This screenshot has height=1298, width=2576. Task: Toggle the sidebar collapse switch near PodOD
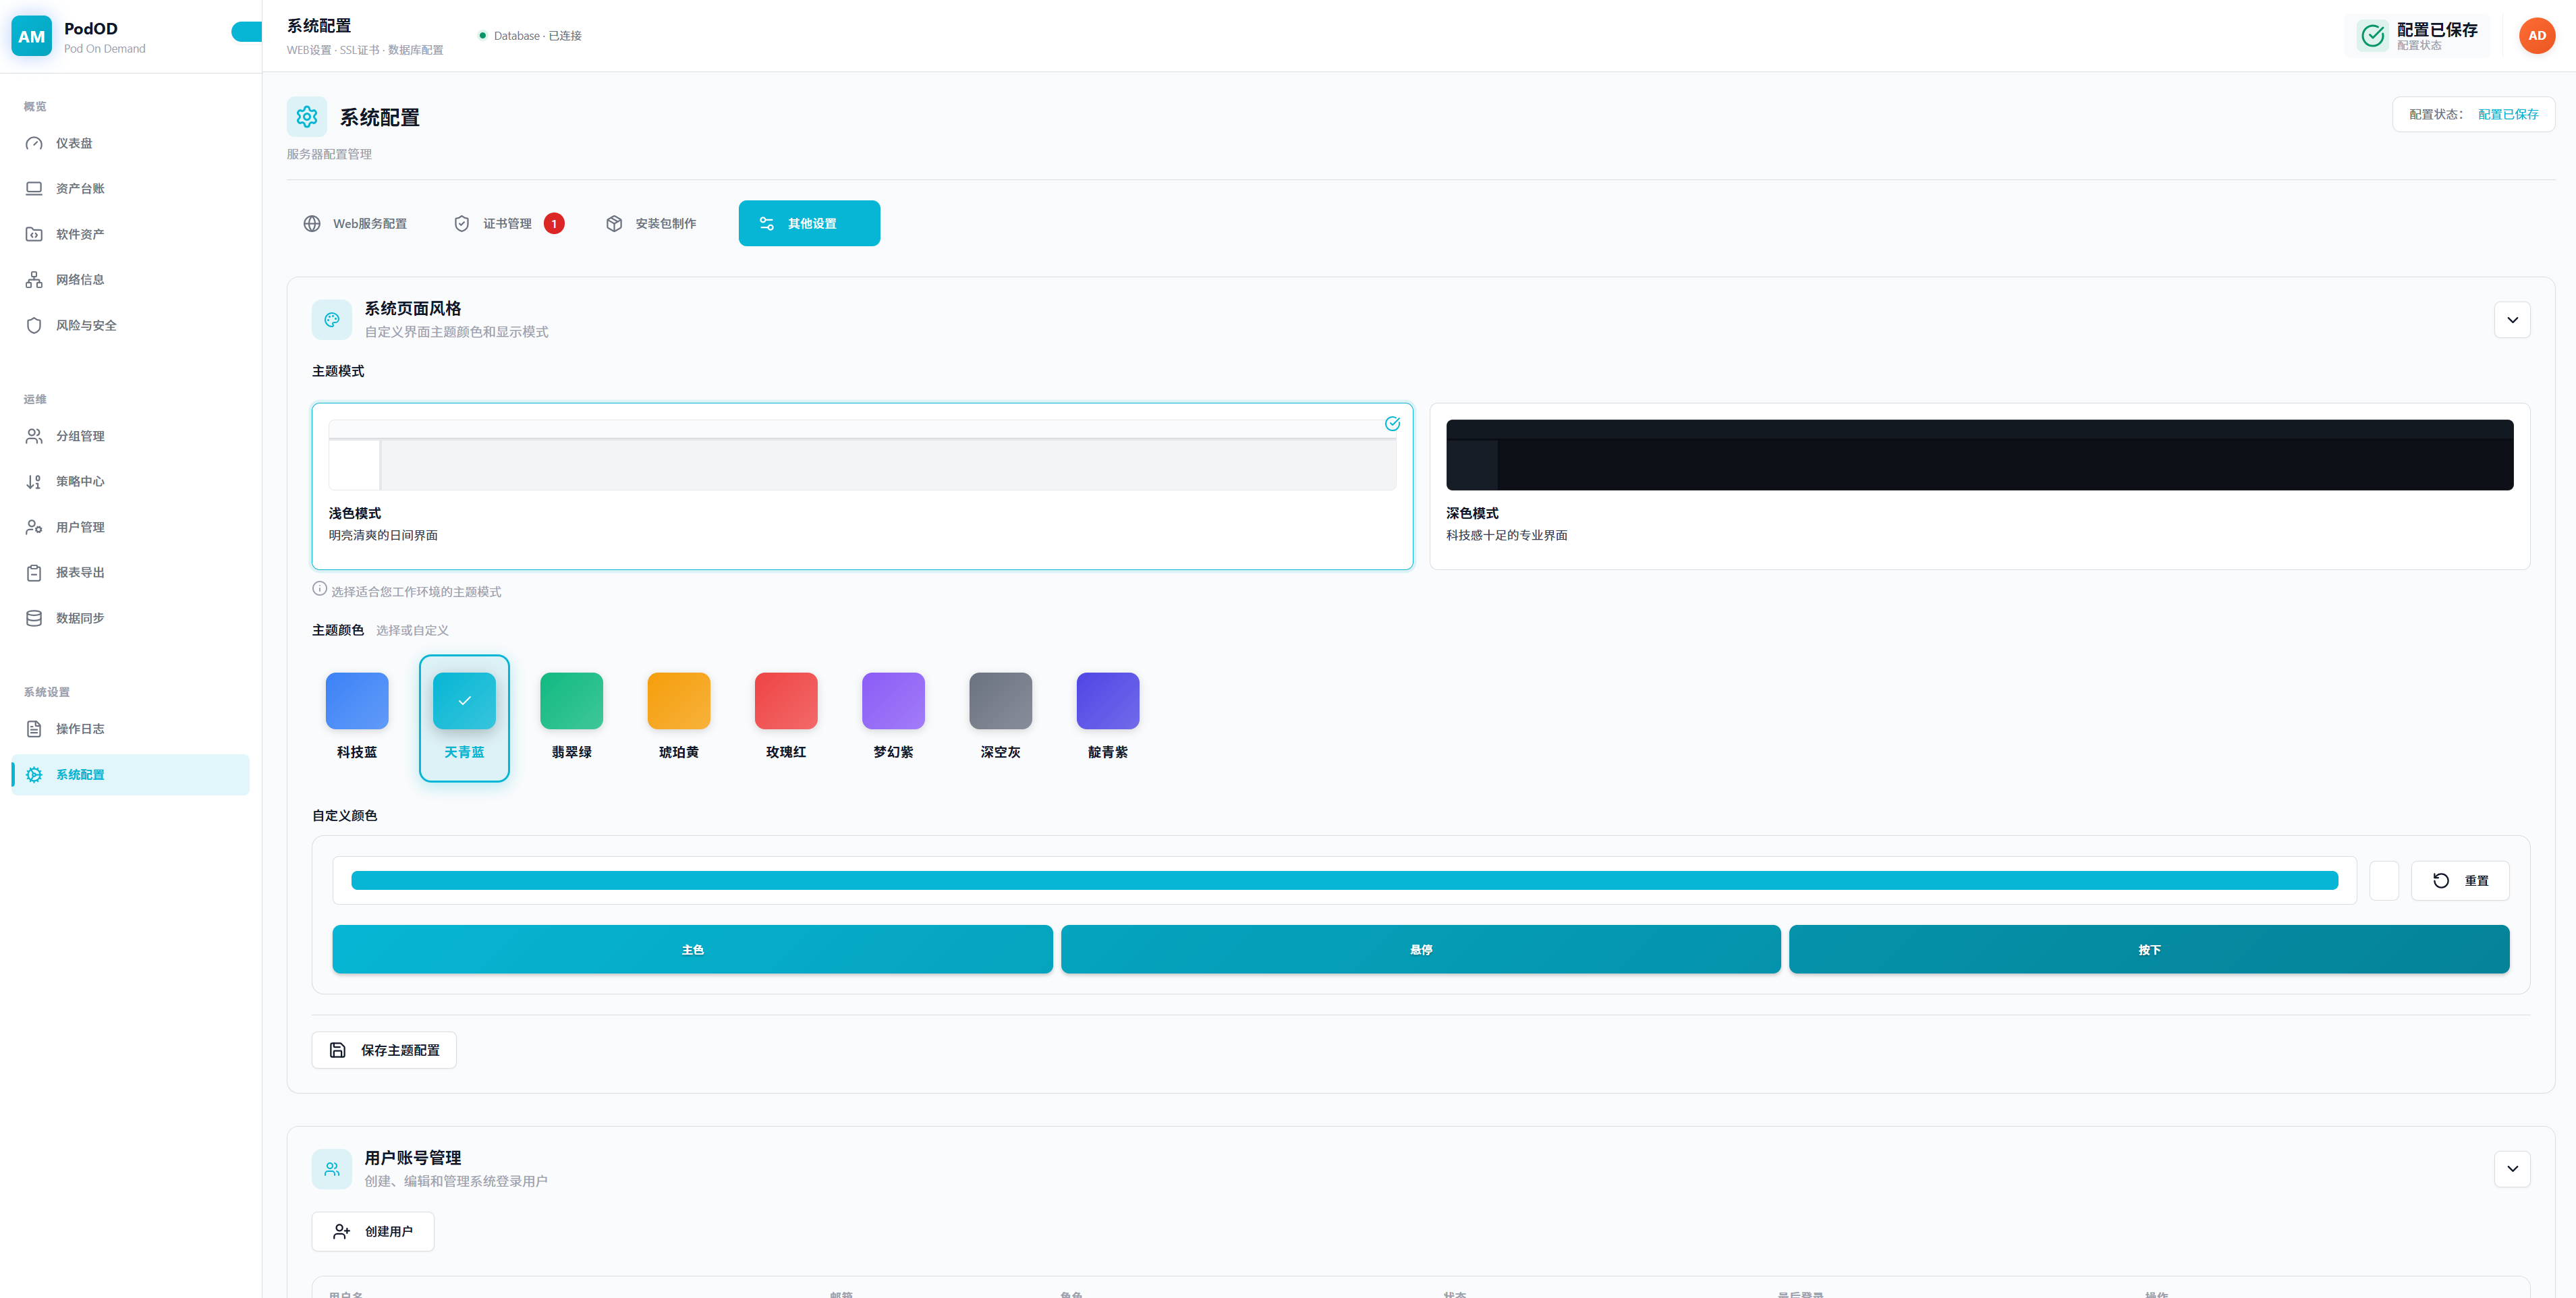[246, 32]
